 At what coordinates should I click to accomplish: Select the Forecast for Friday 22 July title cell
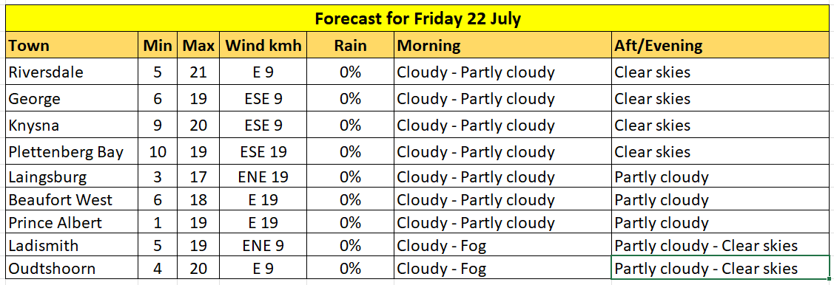(417, 18)
